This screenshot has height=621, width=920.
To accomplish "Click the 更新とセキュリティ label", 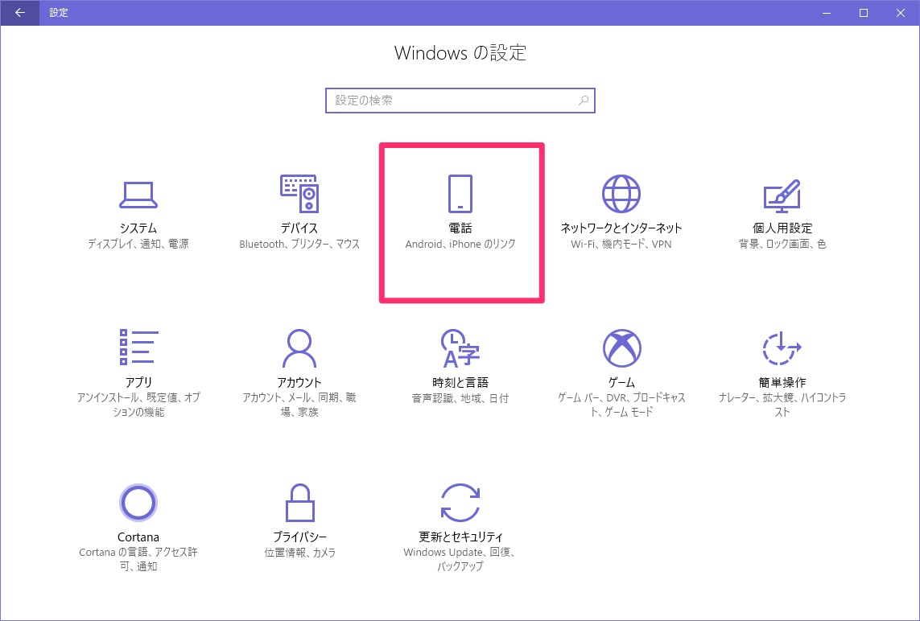I will click(460, 537).
